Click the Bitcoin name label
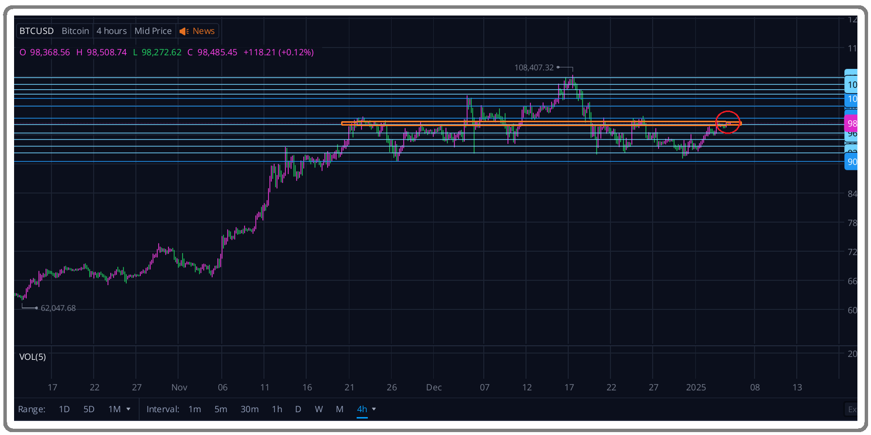The width and height of the screenshot is (871, 435). (75, 31)
